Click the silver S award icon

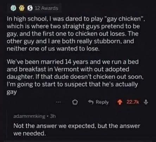tap(30, 8)
